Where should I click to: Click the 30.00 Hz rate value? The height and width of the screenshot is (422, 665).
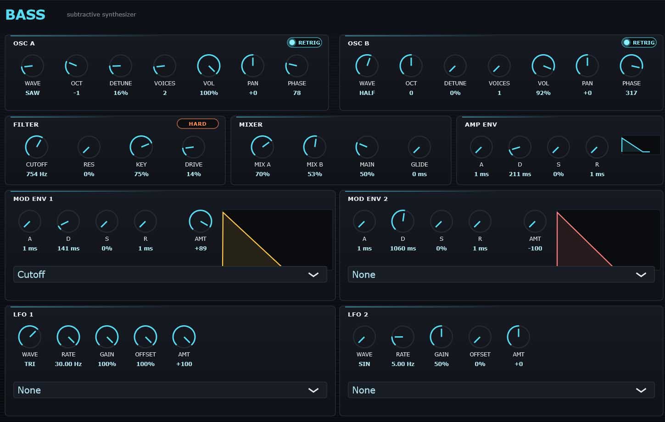(68, 364)
